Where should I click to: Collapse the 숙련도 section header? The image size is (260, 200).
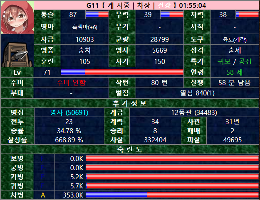pyautogui.click(x=130, y=149)
